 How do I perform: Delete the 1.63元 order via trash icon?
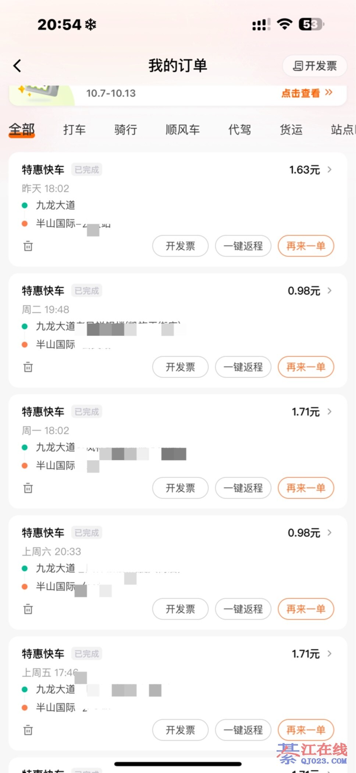tap(28, 246)
